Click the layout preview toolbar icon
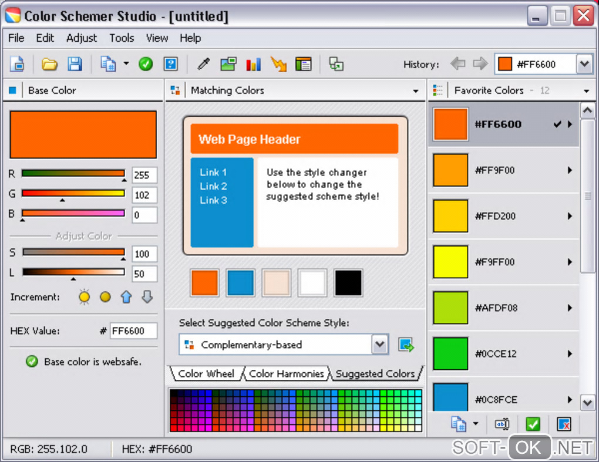This screenshot has width=599, height=462. [x=304, y=64]
